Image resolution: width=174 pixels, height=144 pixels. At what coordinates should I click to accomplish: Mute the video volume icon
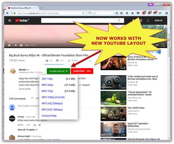click(x=21, y=45)
